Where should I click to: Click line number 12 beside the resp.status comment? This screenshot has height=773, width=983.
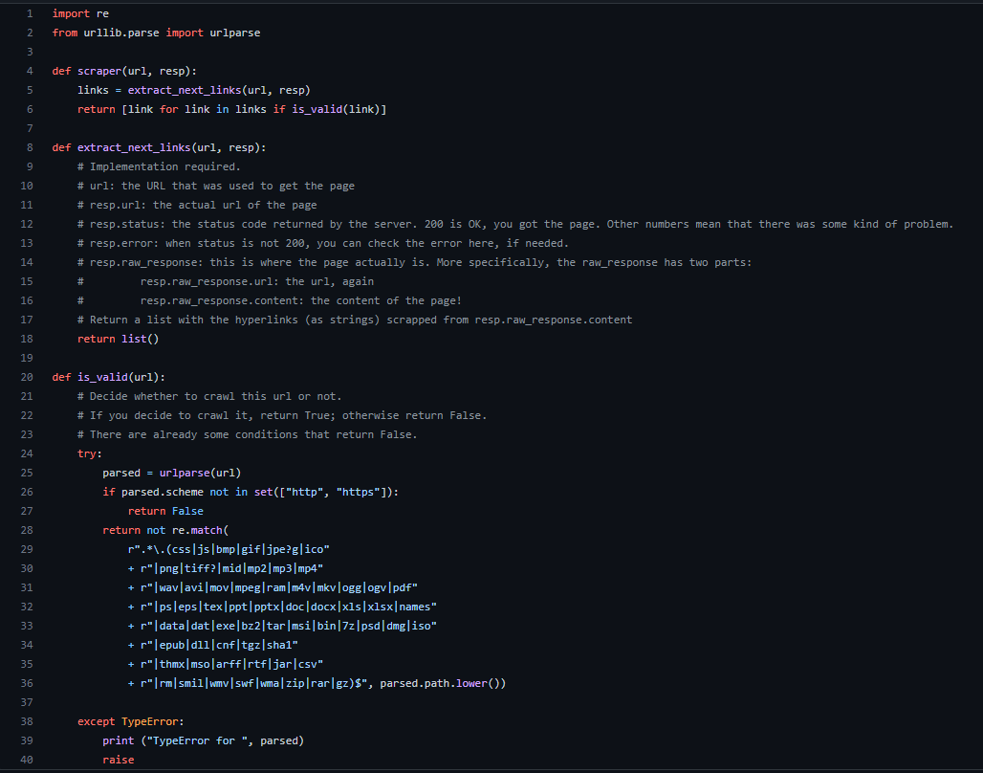(26, 223)
